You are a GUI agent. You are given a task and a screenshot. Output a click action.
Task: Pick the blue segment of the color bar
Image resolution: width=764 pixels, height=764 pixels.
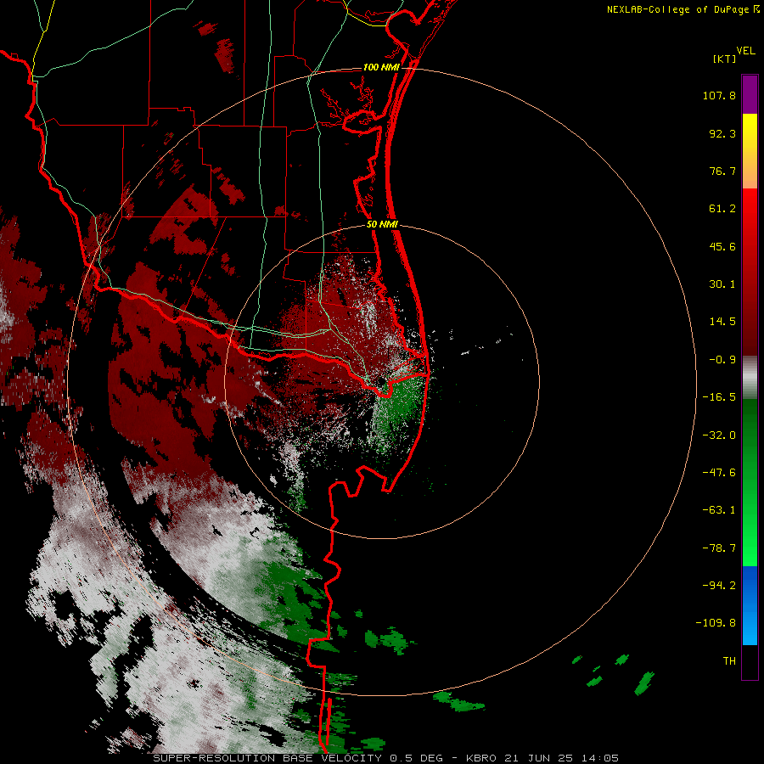pyautogui.click(x=750, y=605)
